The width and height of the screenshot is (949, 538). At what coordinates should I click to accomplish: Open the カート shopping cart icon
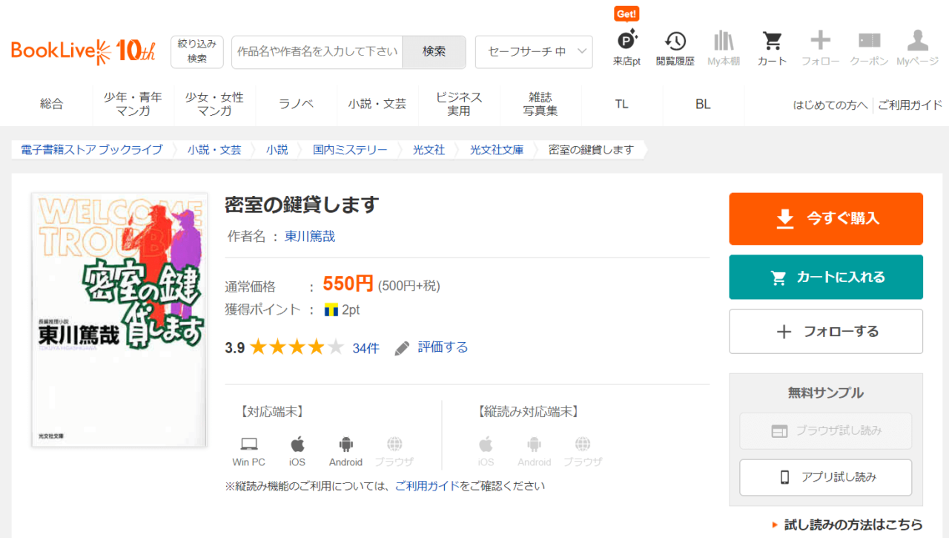coord(772,42)
